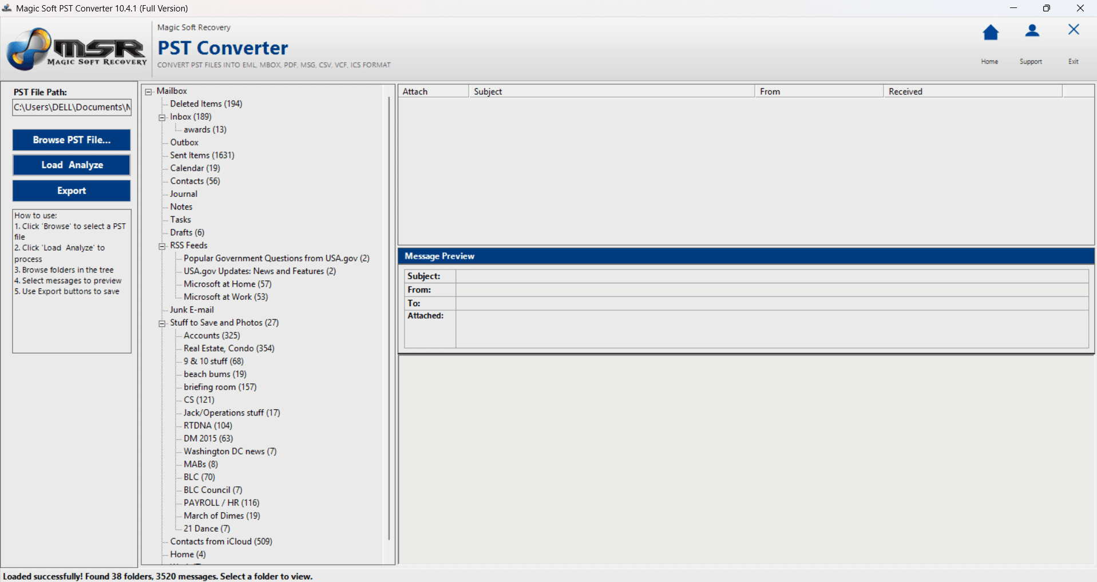Screen dimensions: 1097x582
Task: Select Microsoft at Work (53) feed
Action: pyautogui.click(x=226, y=297)
